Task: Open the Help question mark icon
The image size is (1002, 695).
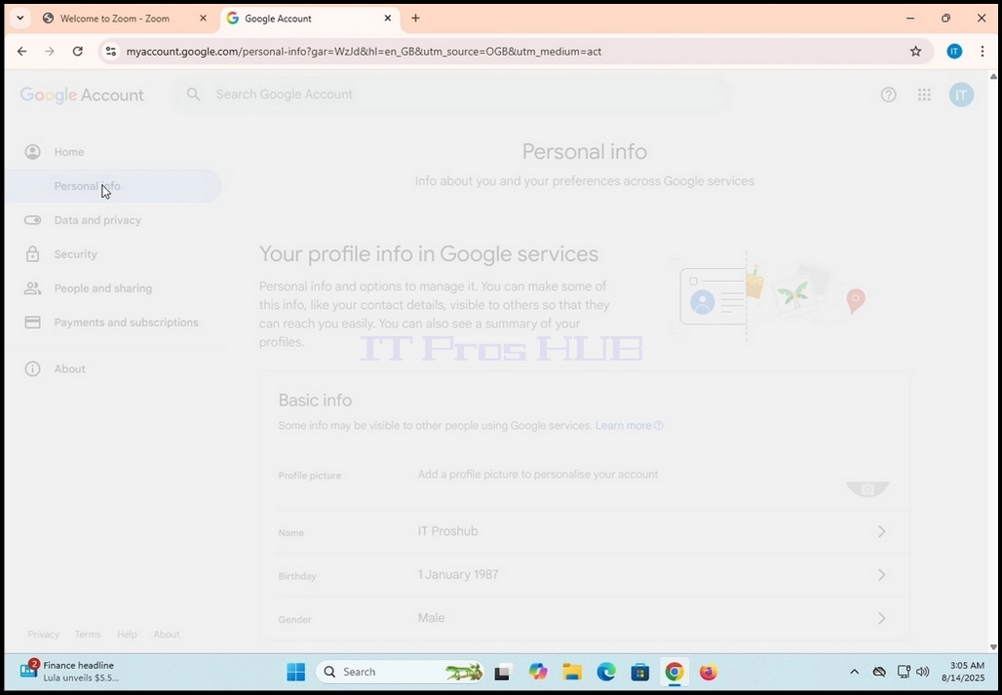Action: click(888, 95)
